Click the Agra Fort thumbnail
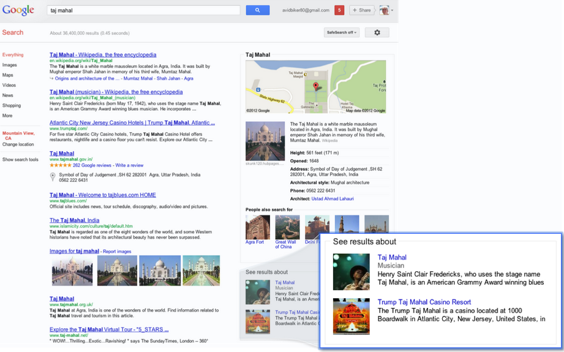The image size is (564, 352). (x=257, y=227)
